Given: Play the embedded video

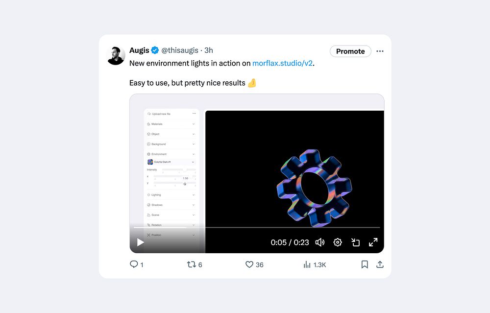Looking at the screenshot, I should pyautogui.click(x=140, y=242).
